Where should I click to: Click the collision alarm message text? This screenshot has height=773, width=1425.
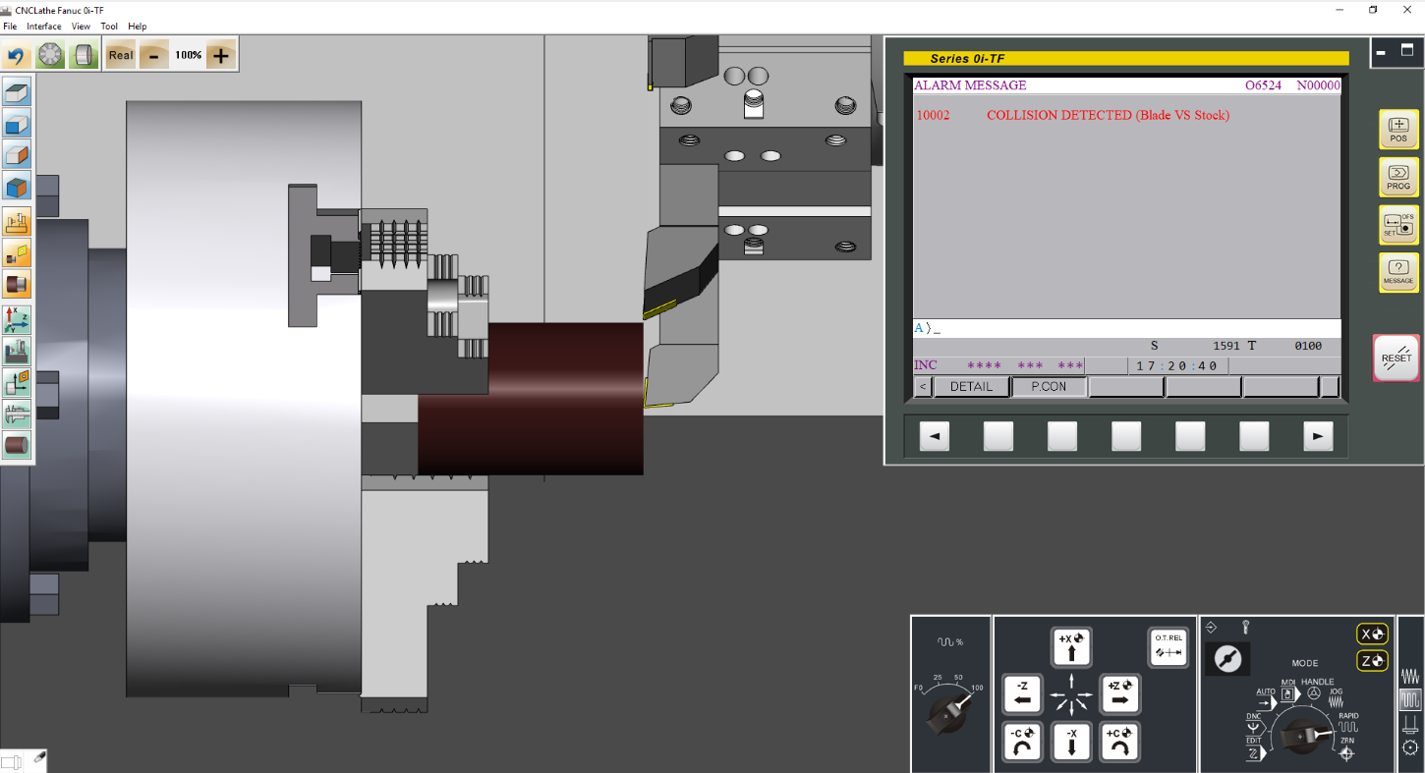1108,115
